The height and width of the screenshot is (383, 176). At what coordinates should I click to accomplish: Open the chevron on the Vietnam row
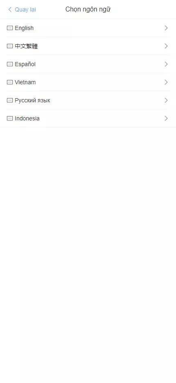point(166,82)
